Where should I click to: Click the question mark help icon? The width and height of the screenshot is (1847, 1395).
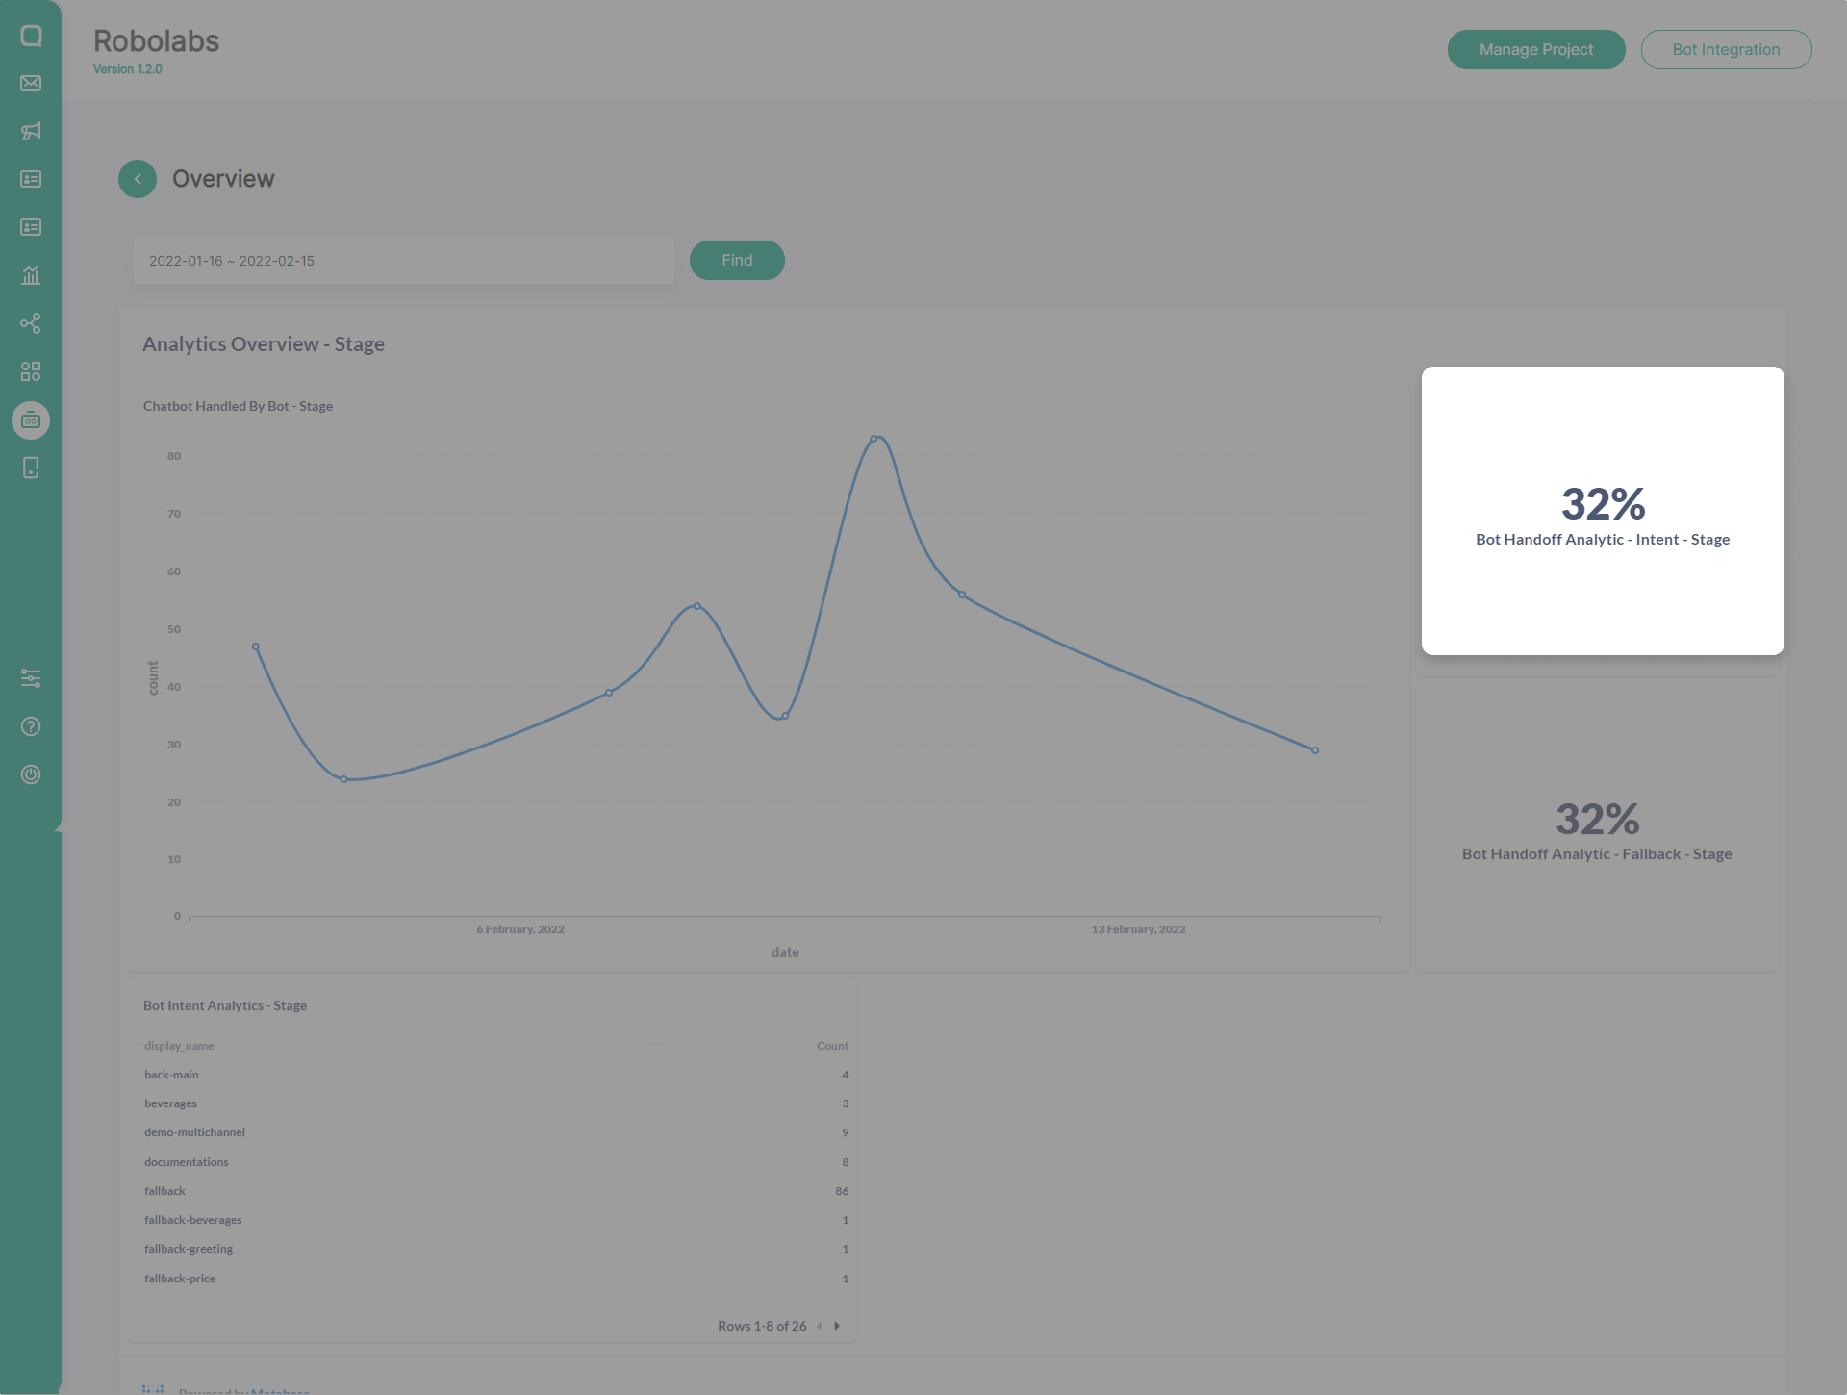pos(31,726)
